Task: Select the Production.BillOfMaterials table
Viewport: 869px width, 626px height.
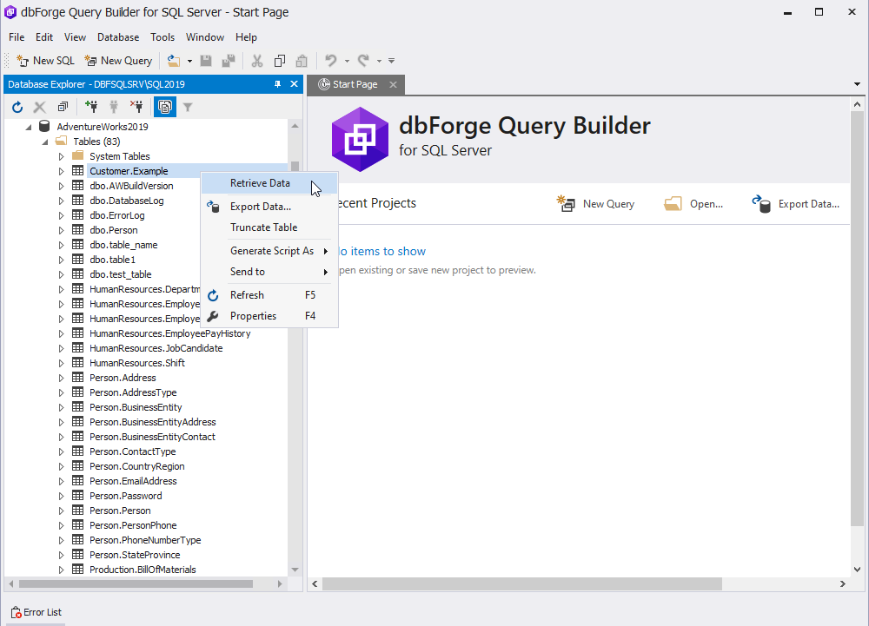Action: point(143,570)
